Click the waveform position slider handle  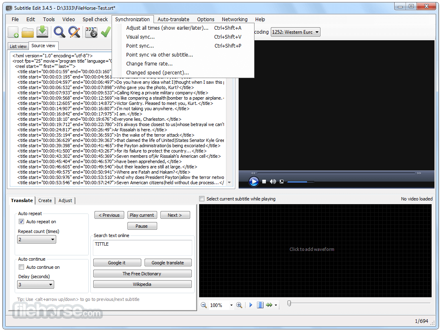[x=289, y=303]
